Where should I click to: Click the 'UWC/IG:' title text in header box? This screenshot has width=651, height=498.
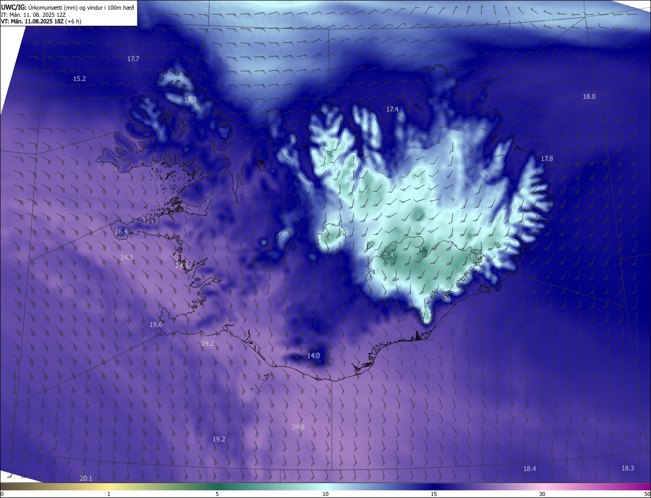point(14,7)
